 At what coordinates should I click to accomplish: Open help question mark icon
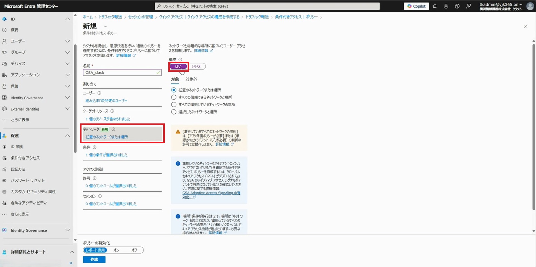click(x=457, y=6)
